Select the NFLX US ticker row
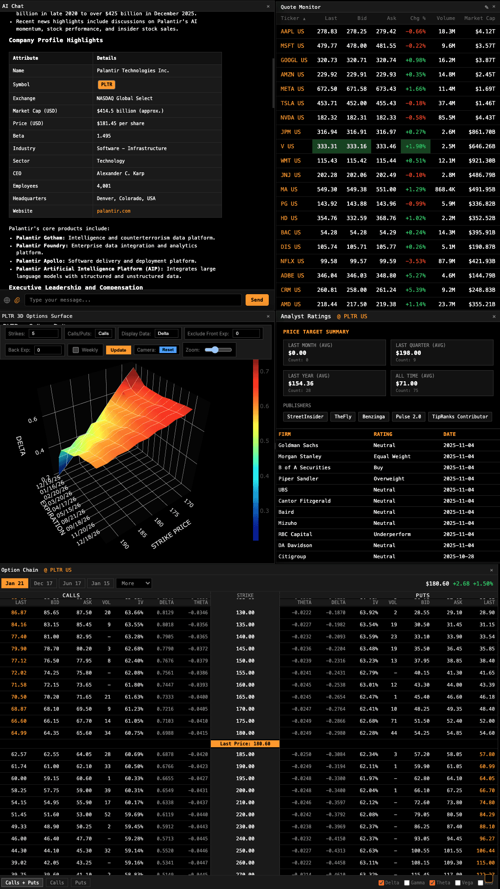 click(x=388, y=261)
